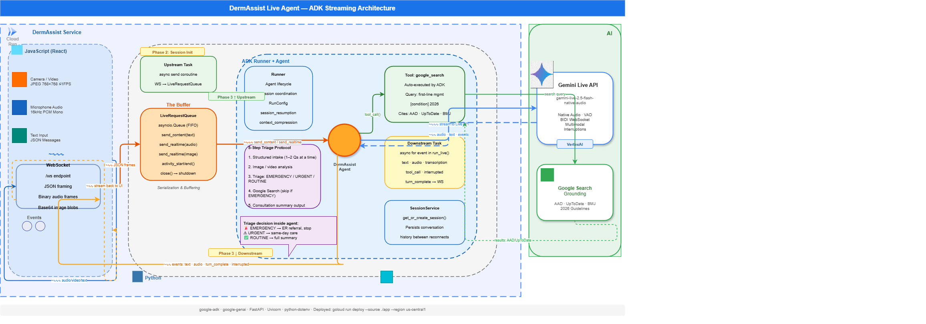The image size is (926, 324).
Task: Click the WebSocket box heading
Action: pyautogui.click(x=58, y=165)
